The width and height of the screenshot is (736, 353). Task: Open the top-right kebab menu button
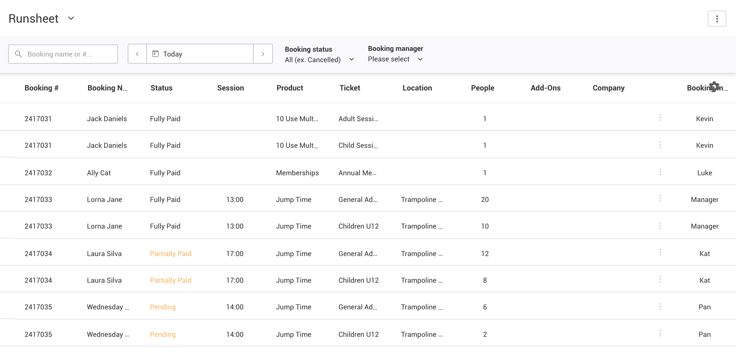[717, 19]
